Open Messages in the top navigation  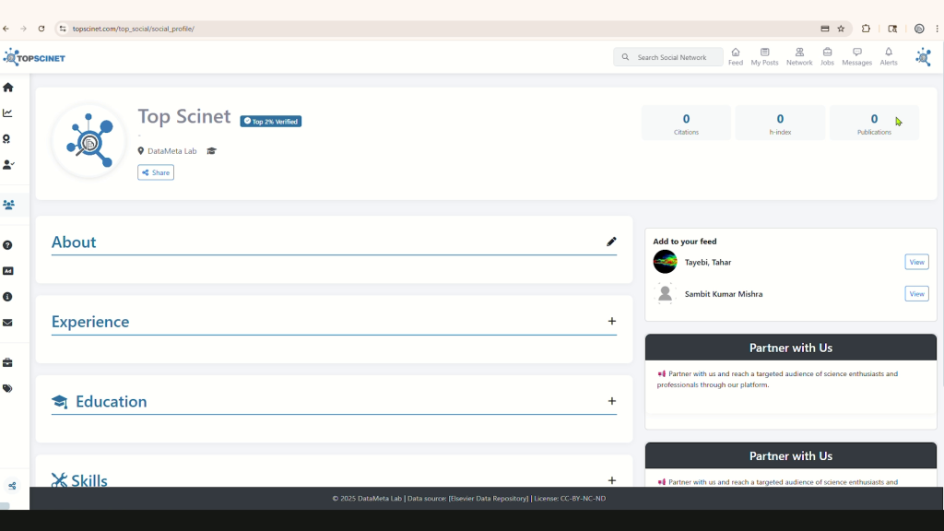click(x=856, y=56)
